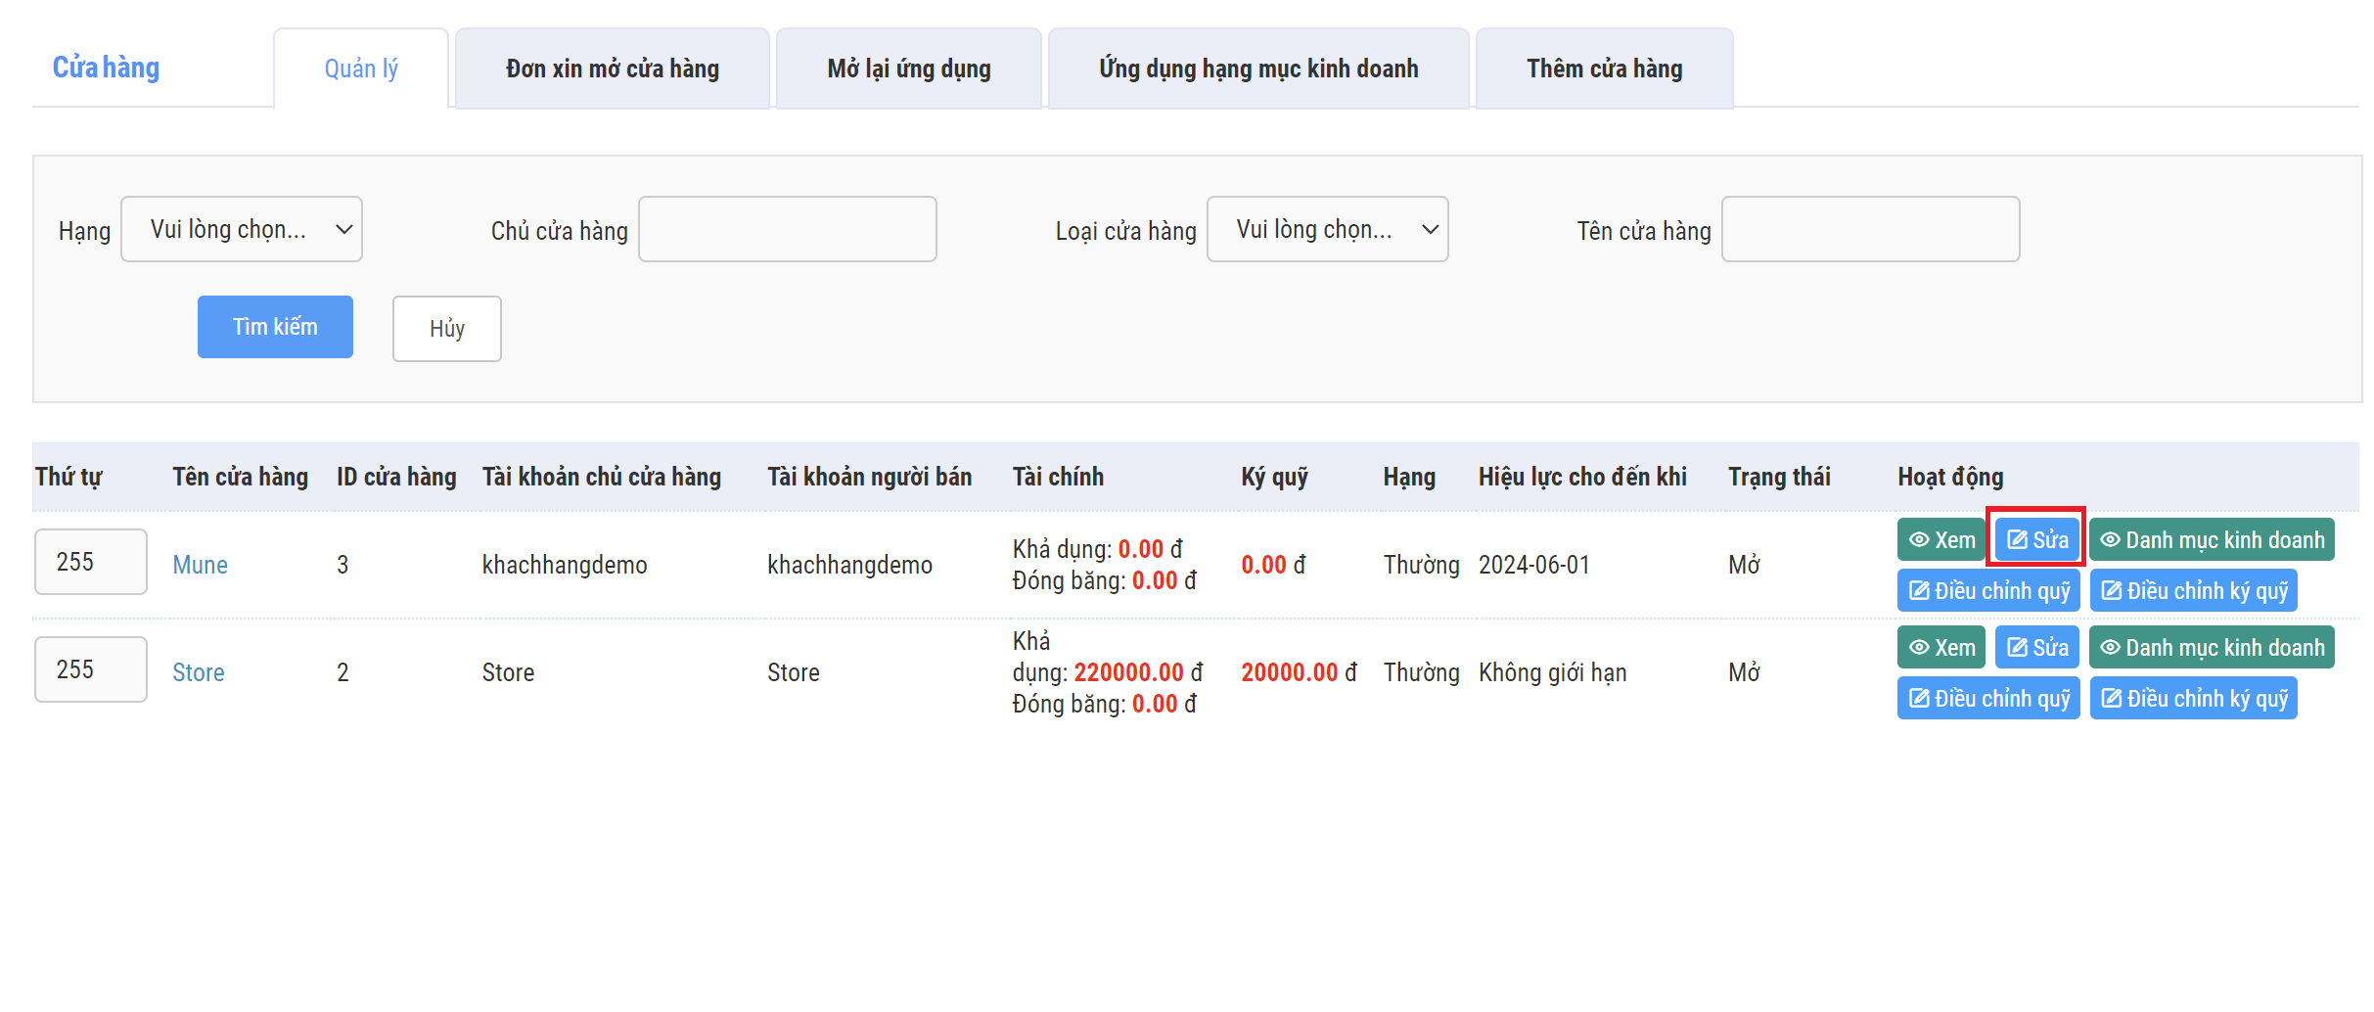Click Sửa edit button for Mune store

(x=2036, y=540)
